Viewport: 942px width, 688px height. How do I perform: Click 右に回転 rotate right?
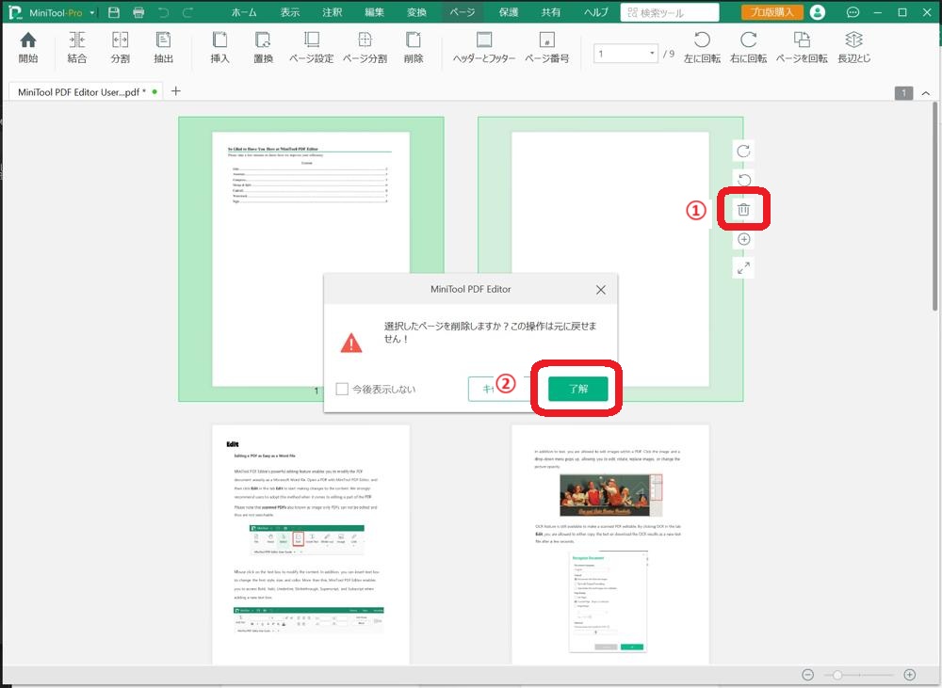748,47
